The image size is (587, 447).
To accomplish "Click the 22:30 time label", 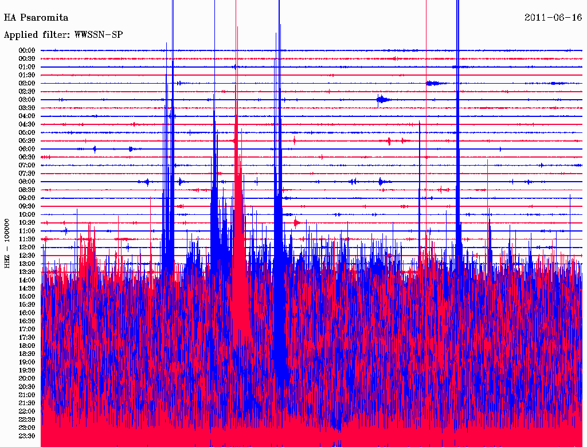I will [27, 419].
